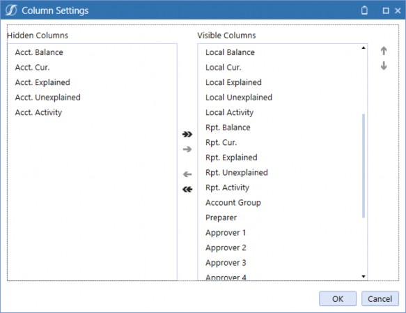Select Acct. Balance in Hidden Columns
Viewport: 406px width, 313px height.
pyautogui.click(x=39, y=52)
